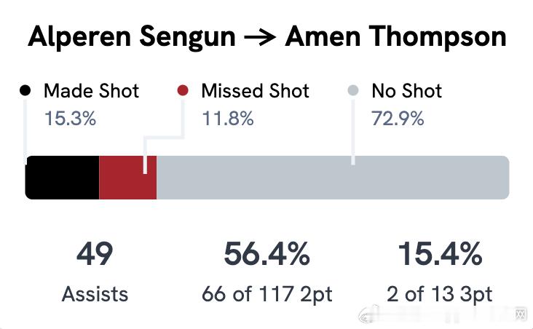533x329 pixels.
Task: Click the 66 of 117 2pt text
Action: (266, 294)
